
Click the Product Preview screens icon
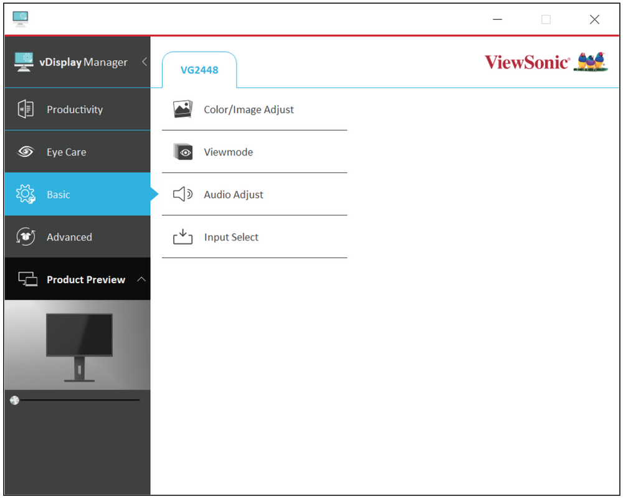28,279
